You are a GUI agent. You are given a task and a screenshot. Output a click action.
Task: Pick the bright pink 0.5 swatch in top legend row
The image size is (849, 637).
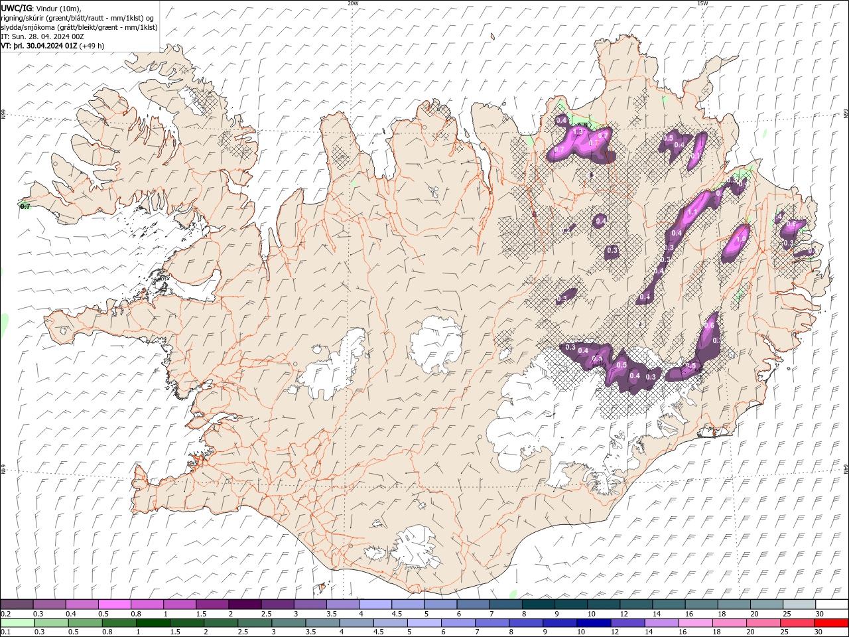[115, 604]
